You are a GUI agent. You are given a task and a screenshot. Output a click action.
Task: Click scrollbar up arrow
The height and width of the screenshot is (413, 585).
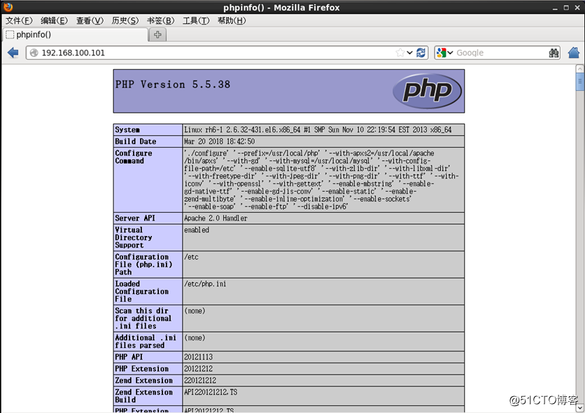(x=579, y=69)
